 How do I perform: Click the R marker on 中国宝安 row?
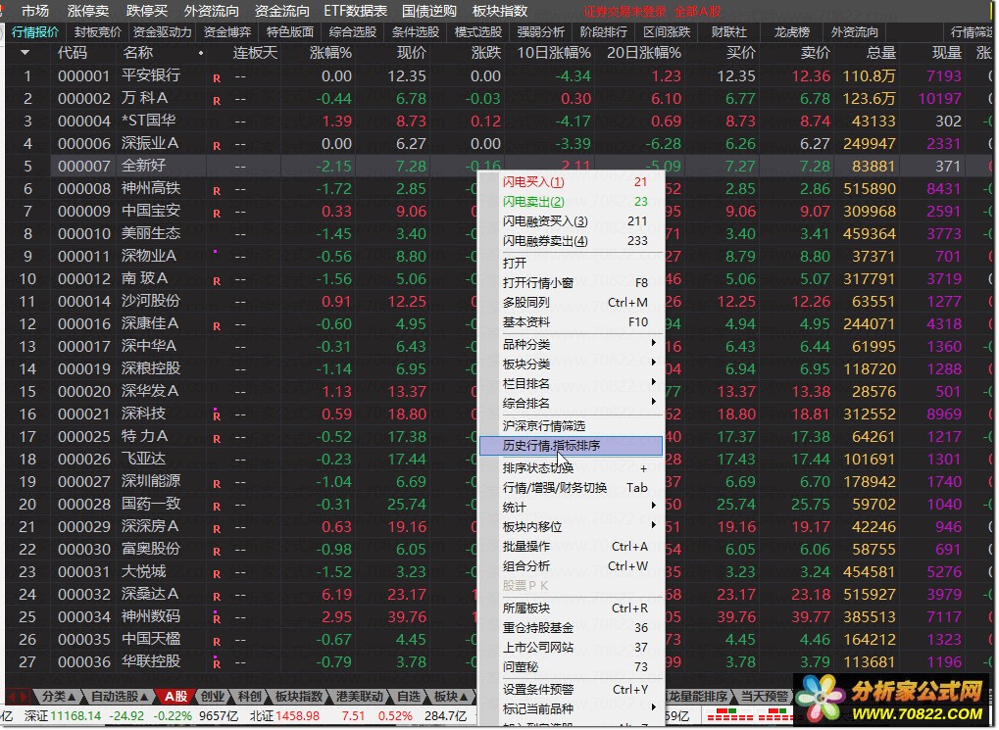point(217,214)
